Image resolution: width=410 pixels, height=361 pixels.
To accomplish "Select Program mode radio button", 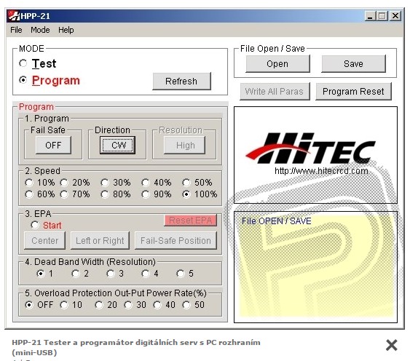I will [23, 80].
